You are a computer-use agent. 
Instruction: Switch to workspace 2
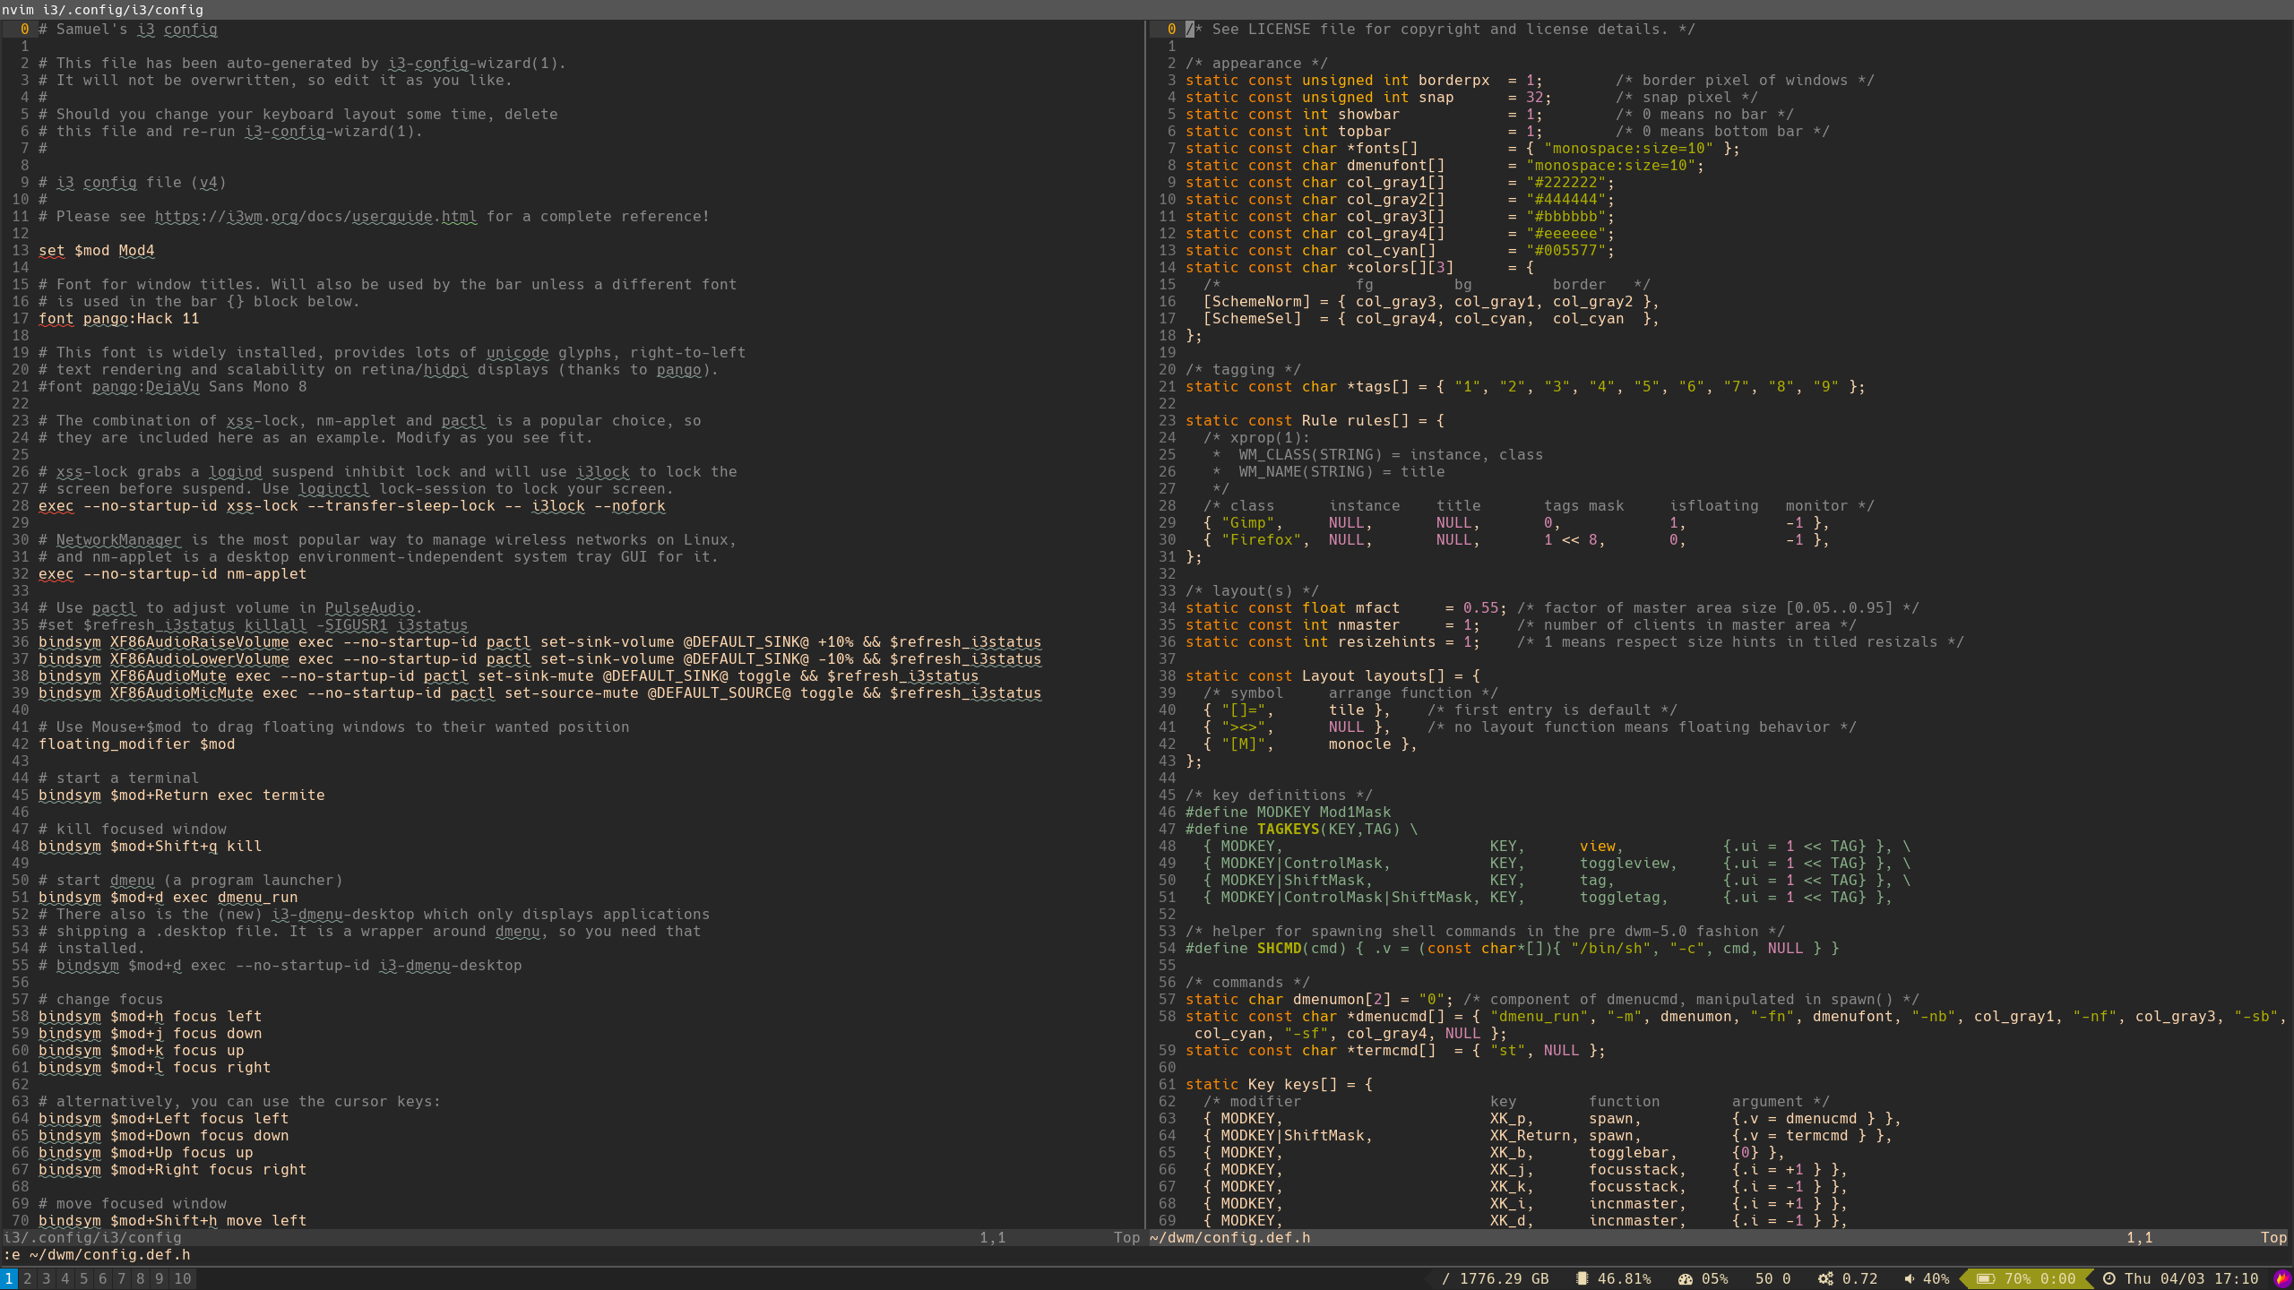tap(27, 1278)
